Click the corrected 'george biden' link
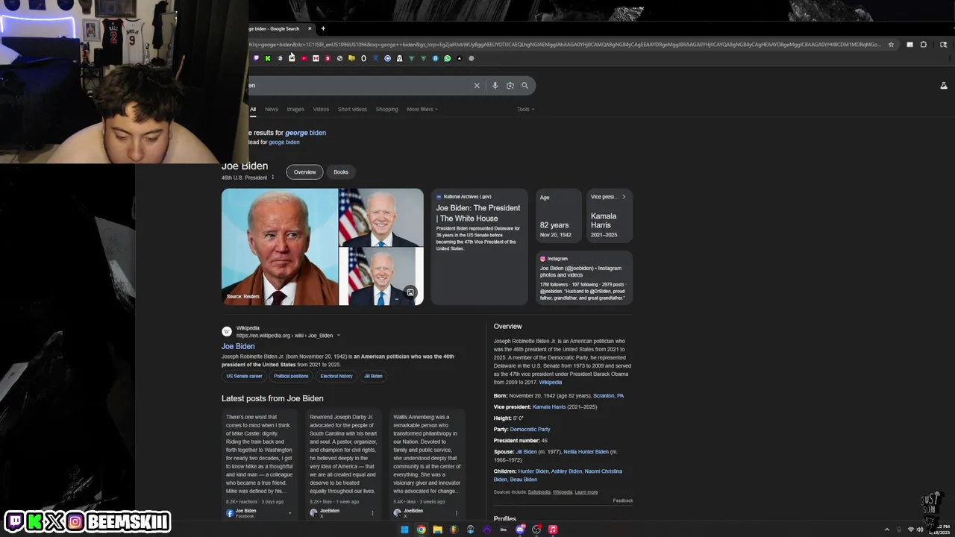955x537 pixels. pos(305,133)
